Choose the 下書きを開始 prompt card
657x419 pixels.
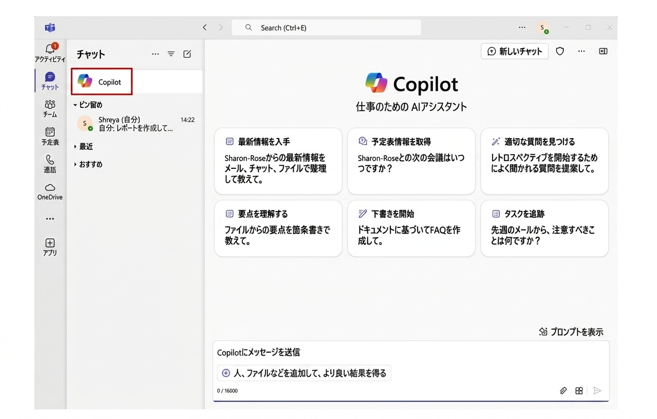[411, 228]
